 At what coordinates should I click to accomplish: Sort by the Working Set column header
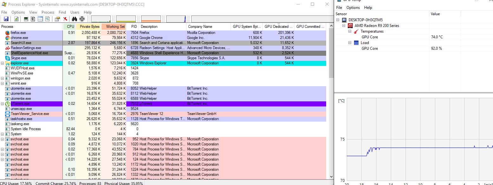pos(115,27)
